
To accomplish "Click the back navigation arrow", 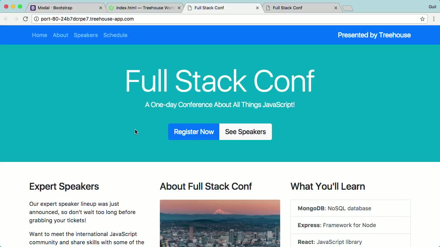I will point(6,19).
